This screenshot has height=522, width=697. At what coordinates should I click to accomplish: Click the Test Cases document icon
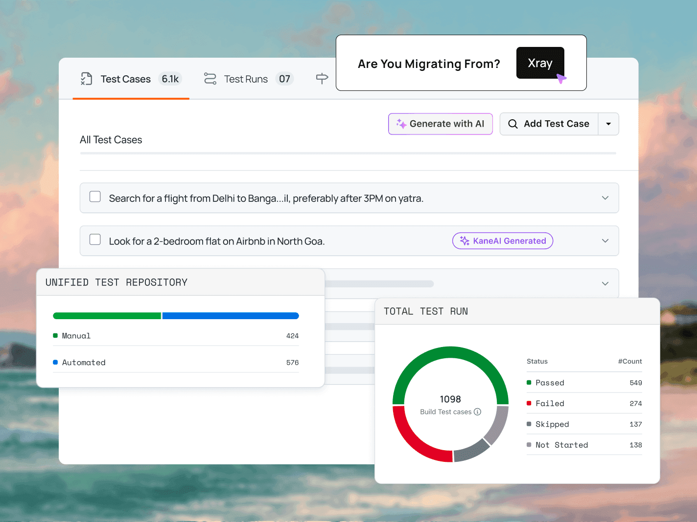[x=87, y=79]
